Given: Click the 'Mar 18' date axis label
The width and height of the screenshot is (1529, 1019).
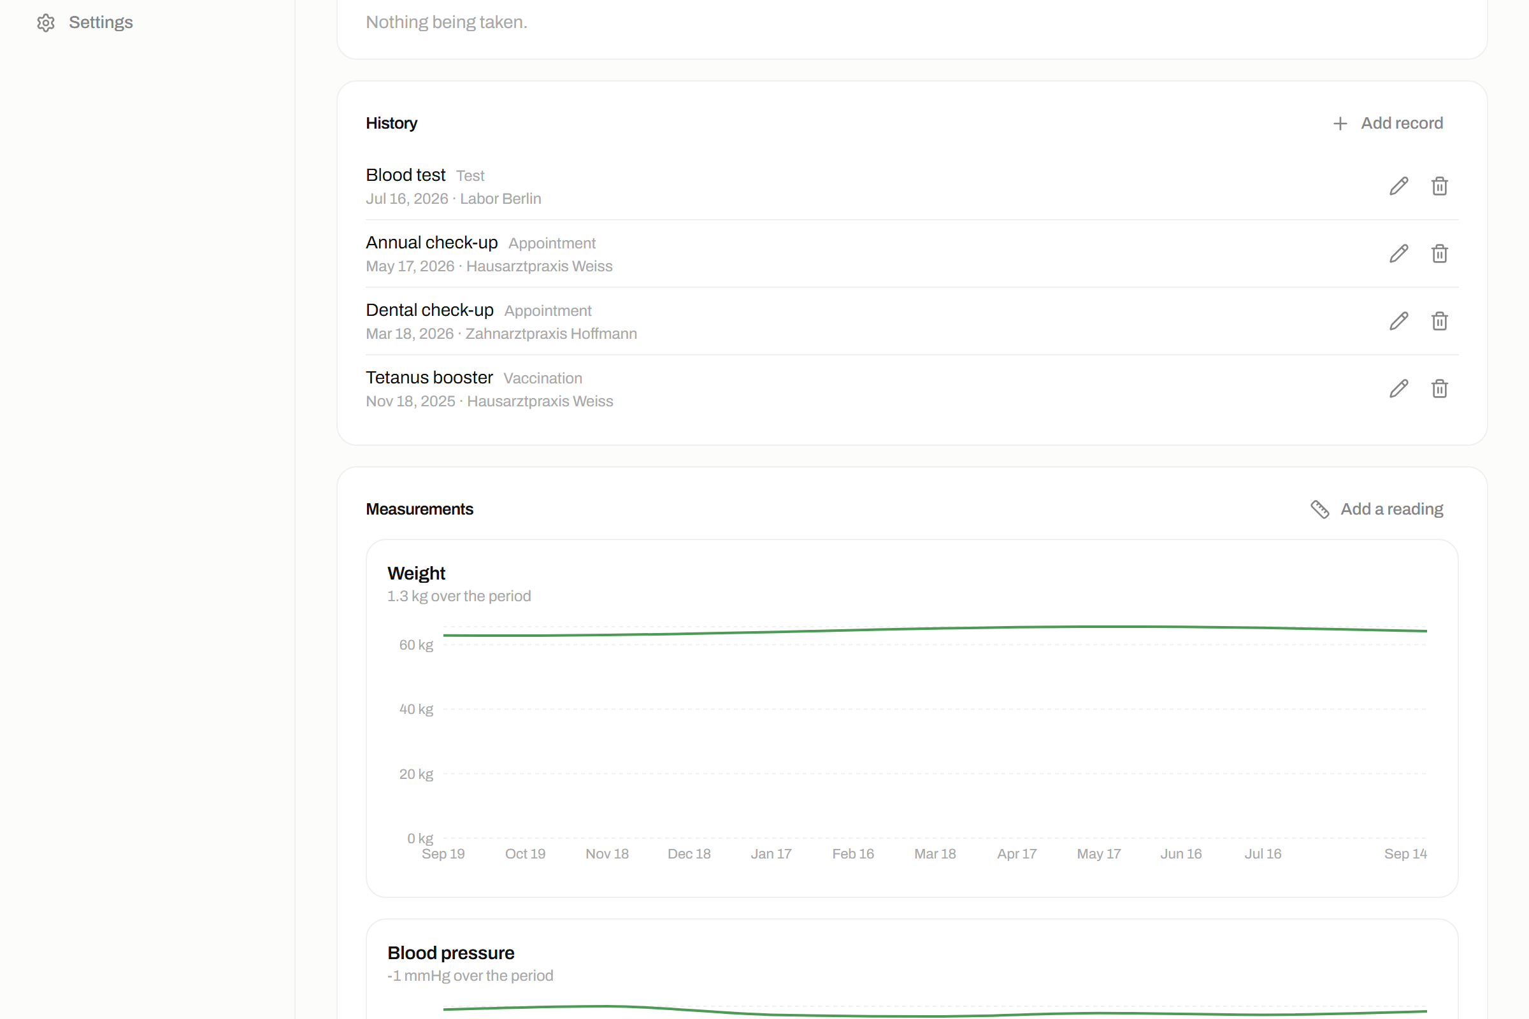Looking at the screenshot, I should (935, 854).
